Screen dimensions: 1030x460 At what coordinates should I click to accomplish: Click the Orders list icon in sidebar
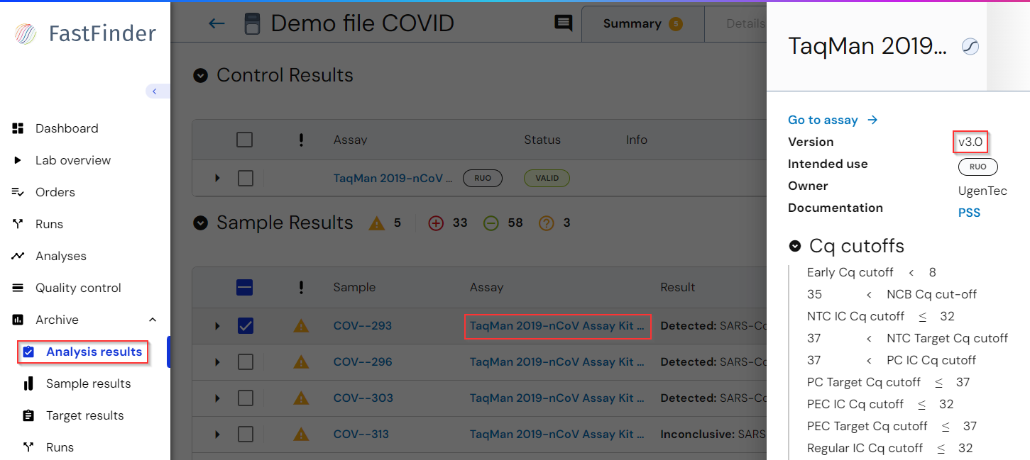tap(18, 192)
